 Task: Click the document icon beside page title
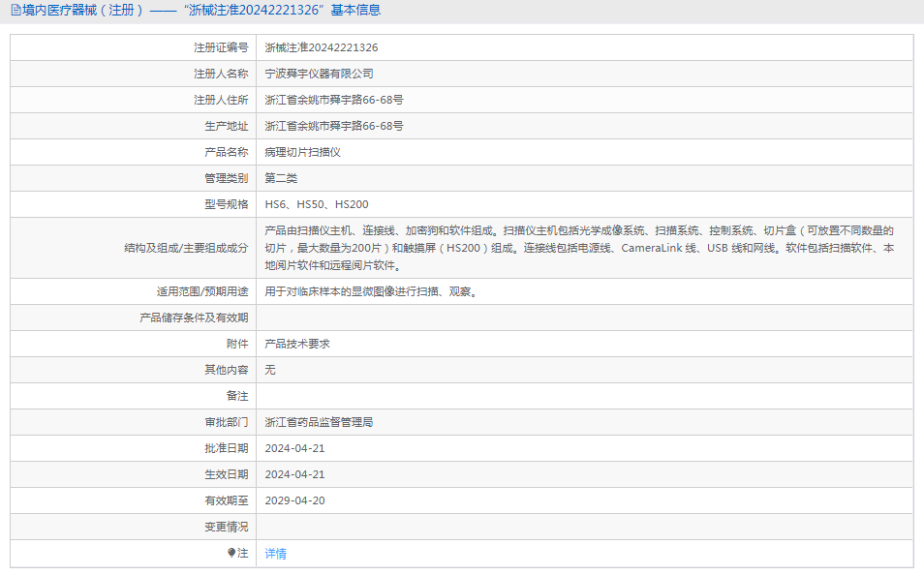(x=15, y=10)
